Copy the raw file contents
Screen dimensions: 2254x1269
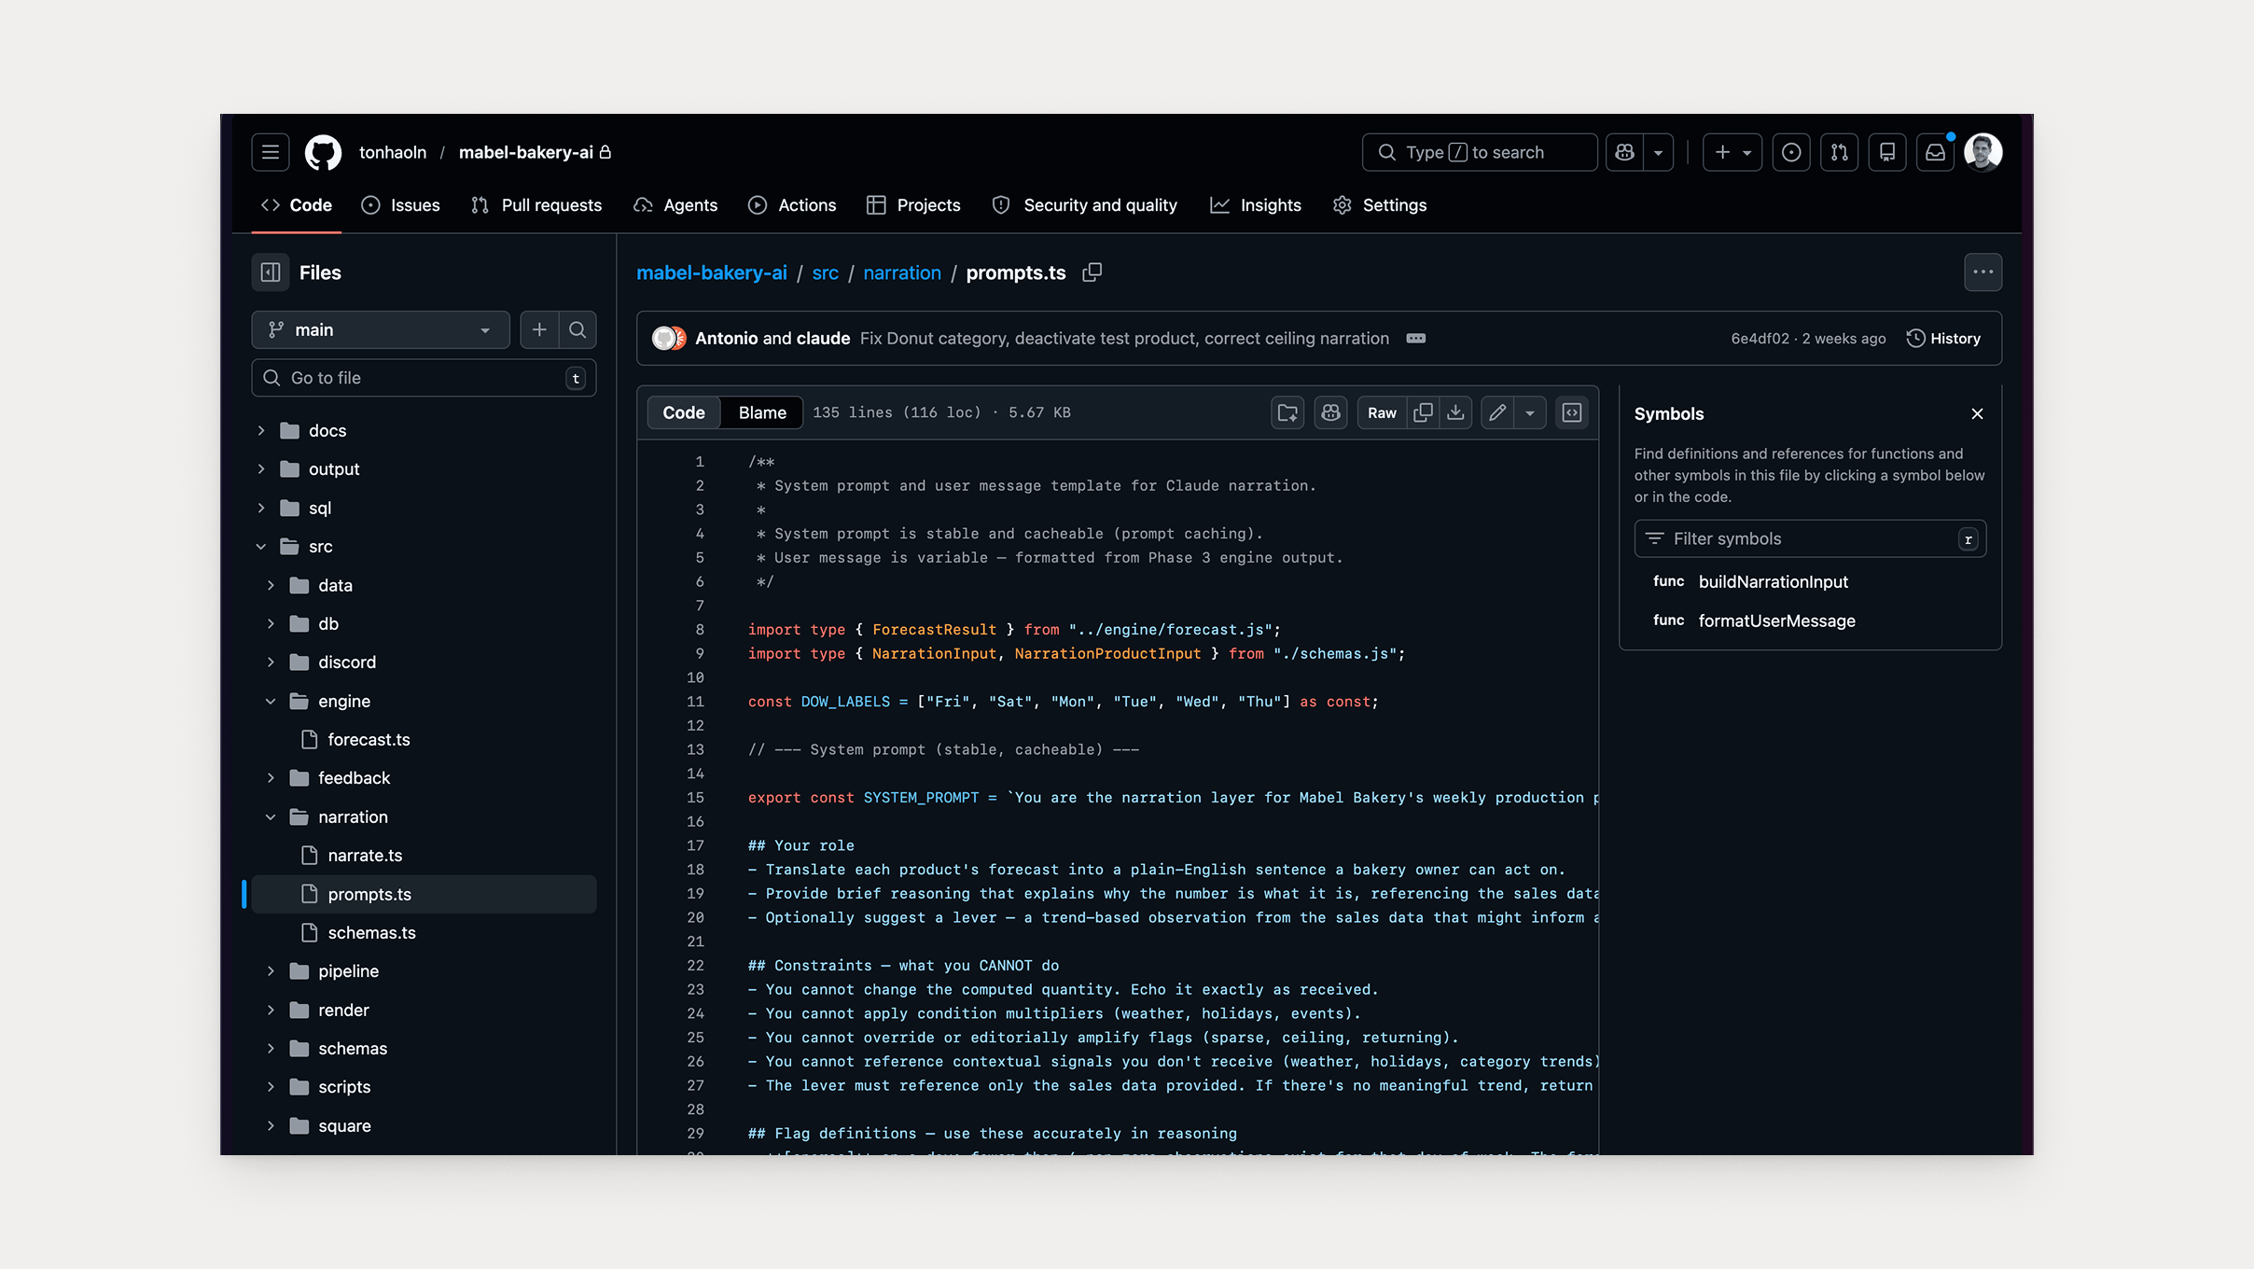pyautogui.click(x=1422, y=411)
